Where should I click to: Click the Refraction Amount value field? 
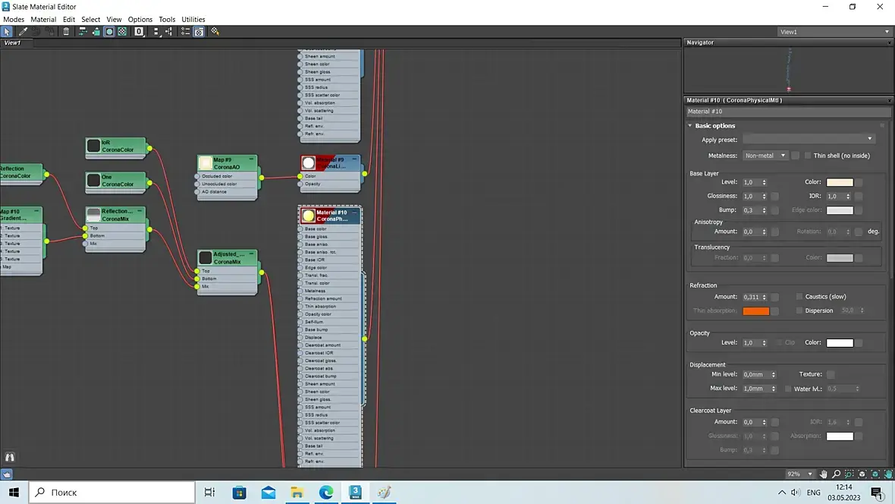tap(752, 297)
